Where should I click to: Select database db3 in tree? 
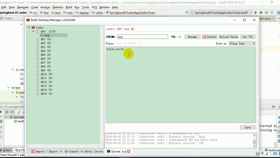point(45,47)
